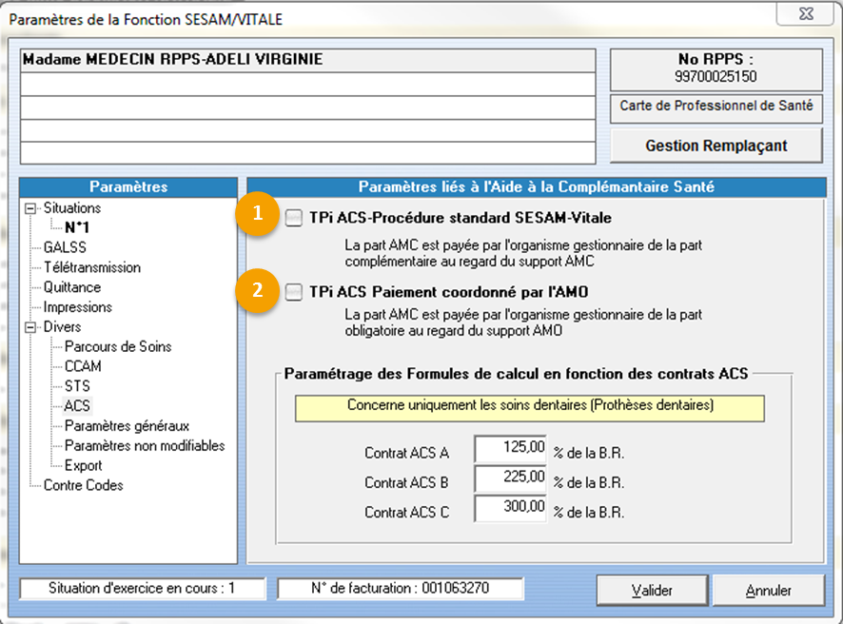Click the N° de facturation 001063270 field
The width and height of the screenshot is (843, 624).
pyautogui.click(x=400, y=589)
